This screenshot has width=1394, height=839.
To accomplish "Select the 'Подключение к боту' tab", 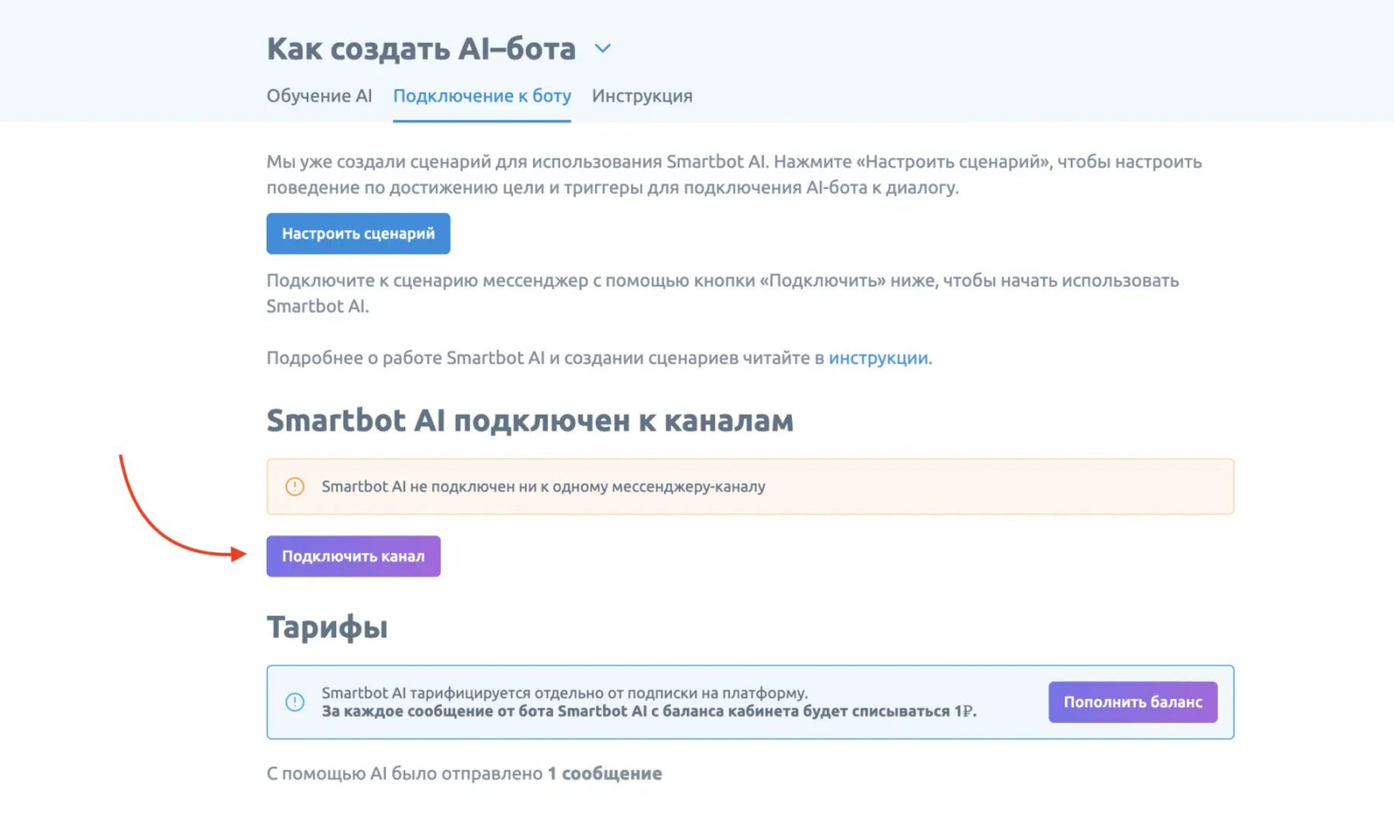I will pos(482,96).
